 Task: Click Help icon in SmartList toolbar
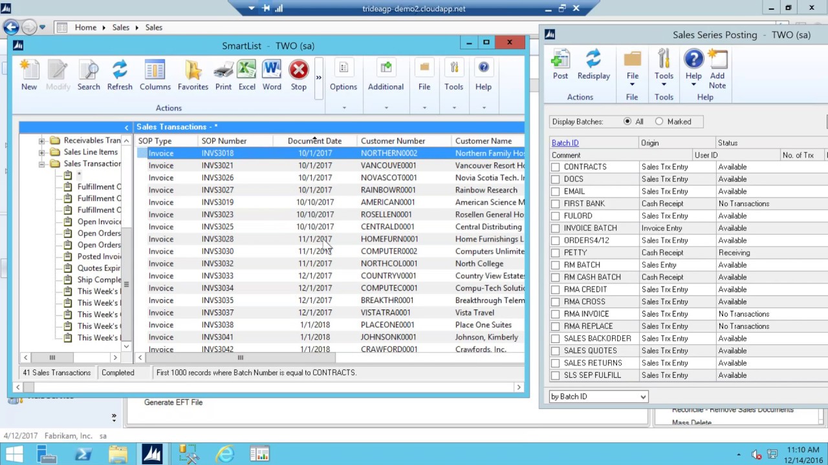point(483,68)
